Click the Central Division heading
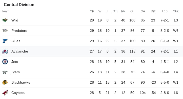 click(x=19, y=5)
